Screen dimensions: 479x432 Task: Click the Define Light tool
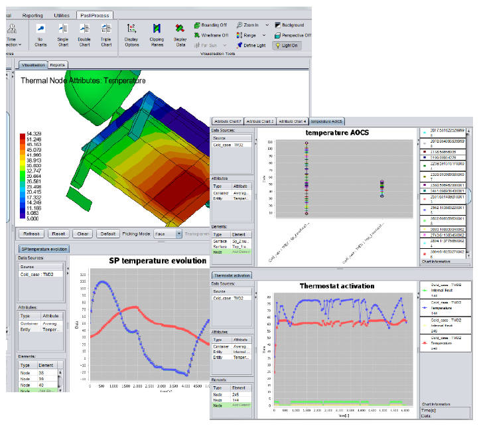click(x=251, y=46)
